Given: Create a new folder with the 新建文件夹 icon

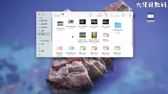Looking at the screenshot, I should coord(100,14).
